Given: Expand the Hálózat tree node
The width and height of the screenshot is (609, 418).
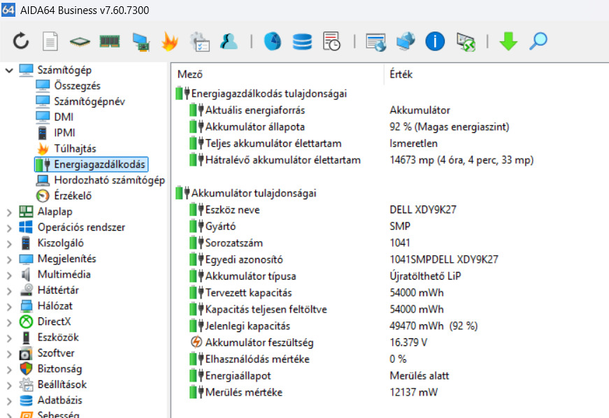Looking at the screenshot, I should click(9, 307).
